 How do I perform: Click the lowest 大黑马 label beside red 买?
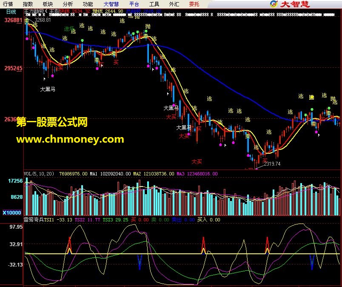pyautogui.click(x=183, y=127)
